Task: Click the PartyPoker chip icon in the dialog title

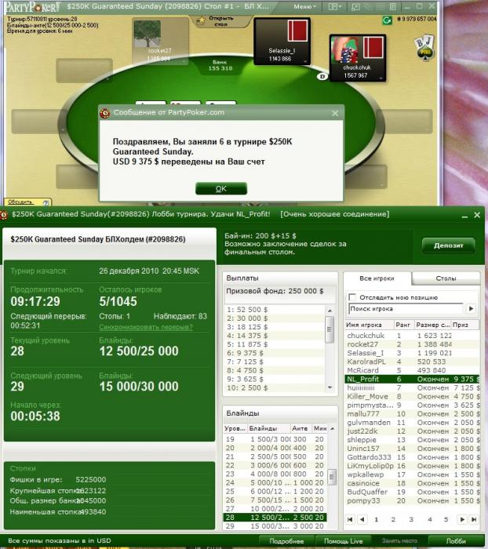Action: pyautogui.click(x=105, y=113)
